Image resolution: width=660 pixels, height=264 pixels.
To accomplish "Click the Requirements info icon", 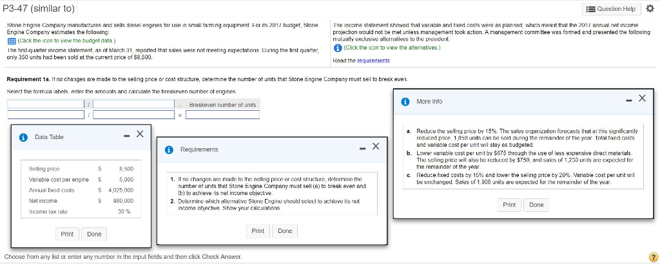I will point(170,149).
